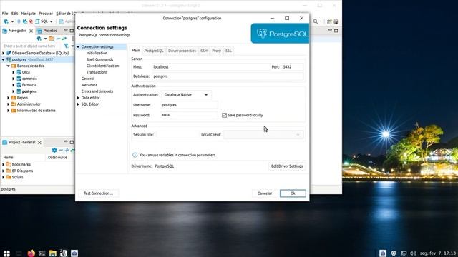Select Initialization in settings tree
The image size is (458, 257).
tap(97, 53)
